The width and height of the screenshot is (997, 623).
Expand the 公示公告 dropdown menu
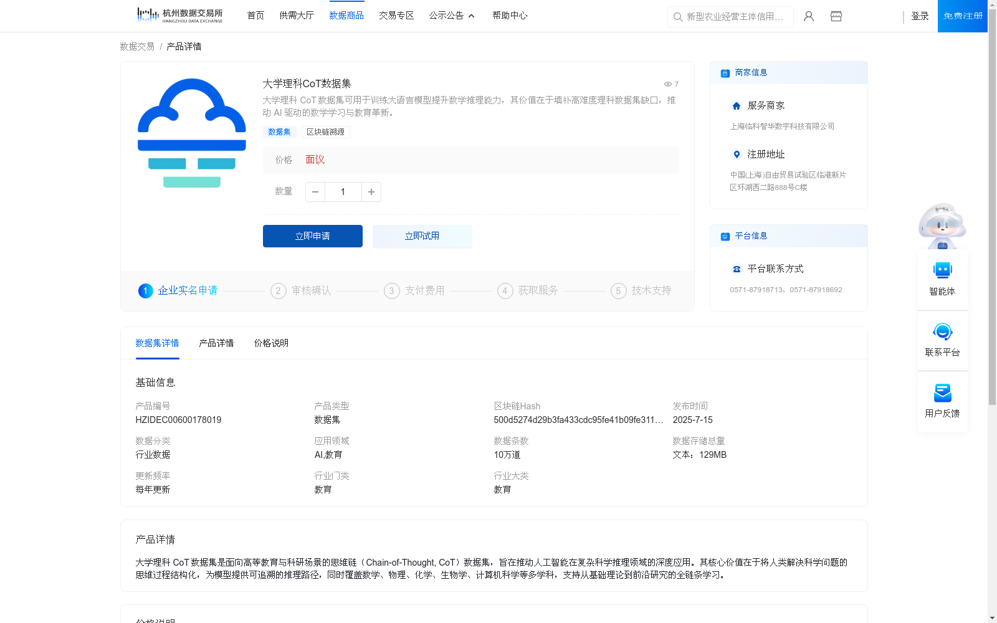452,16
